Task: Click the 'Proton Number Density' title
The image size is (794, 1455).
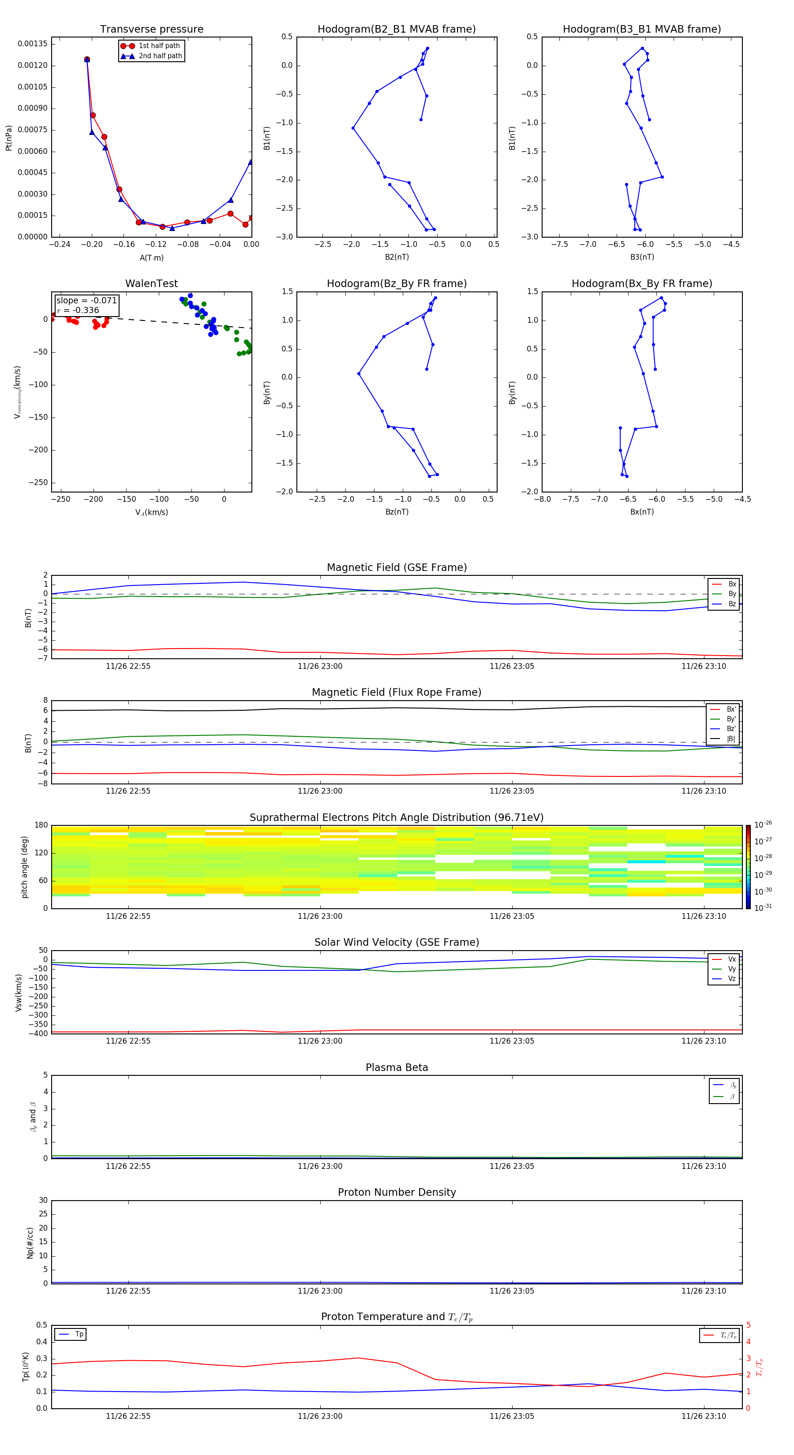Action: click(x=397, y=1192)
